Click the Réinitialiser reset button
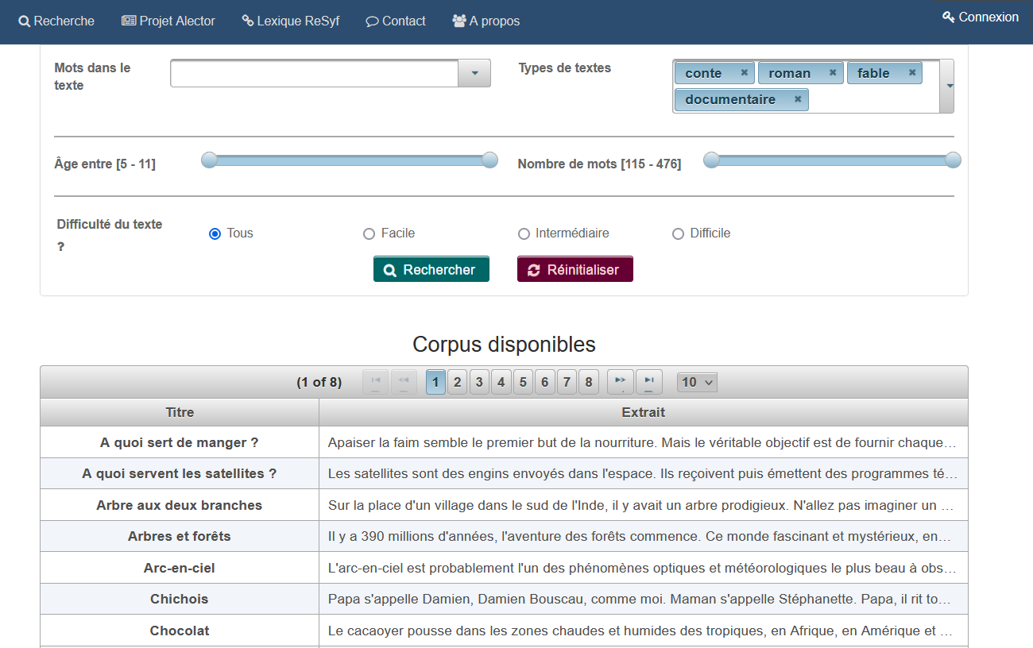This screenshot has height=648, width=1033. click(575, 269)
